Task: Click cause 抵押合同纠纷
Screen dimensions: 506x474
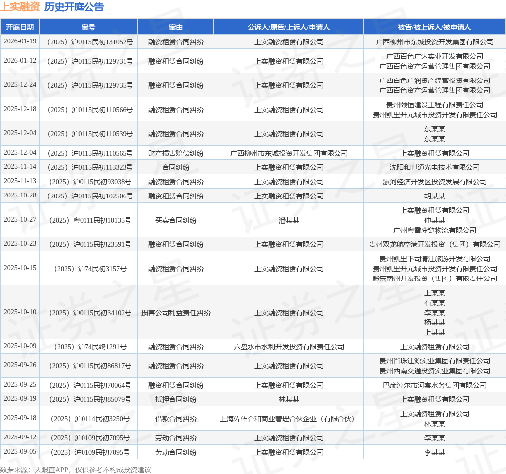Action: pyautogui.click(x=175, y=399)
